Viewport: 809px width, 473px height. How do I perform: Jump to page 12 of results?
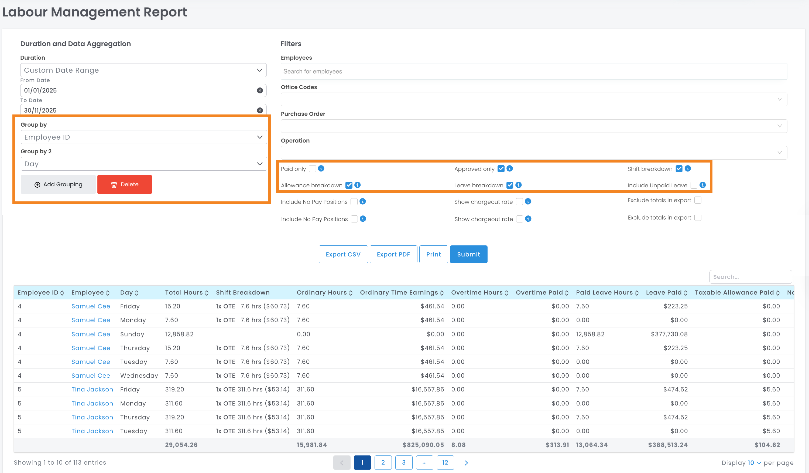(445, 462)
